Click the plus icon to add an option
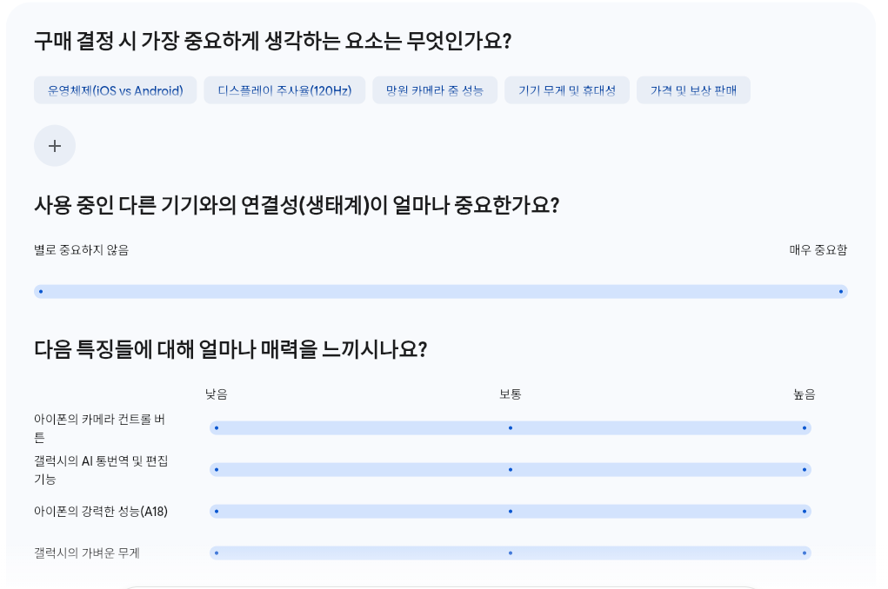This screenshot has width=888, height=589. point(54,145)
